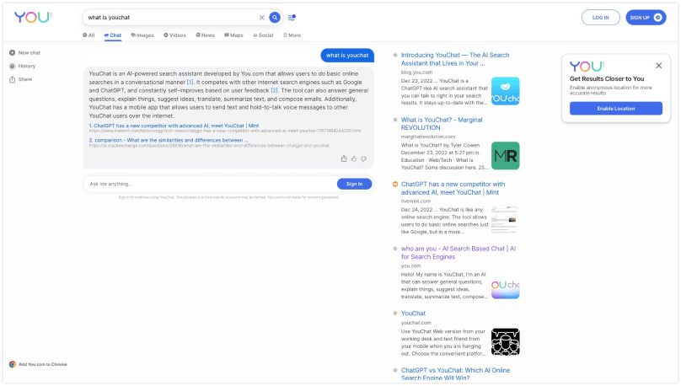Close the Get Results Closer to You popup

tap(659, 65)
